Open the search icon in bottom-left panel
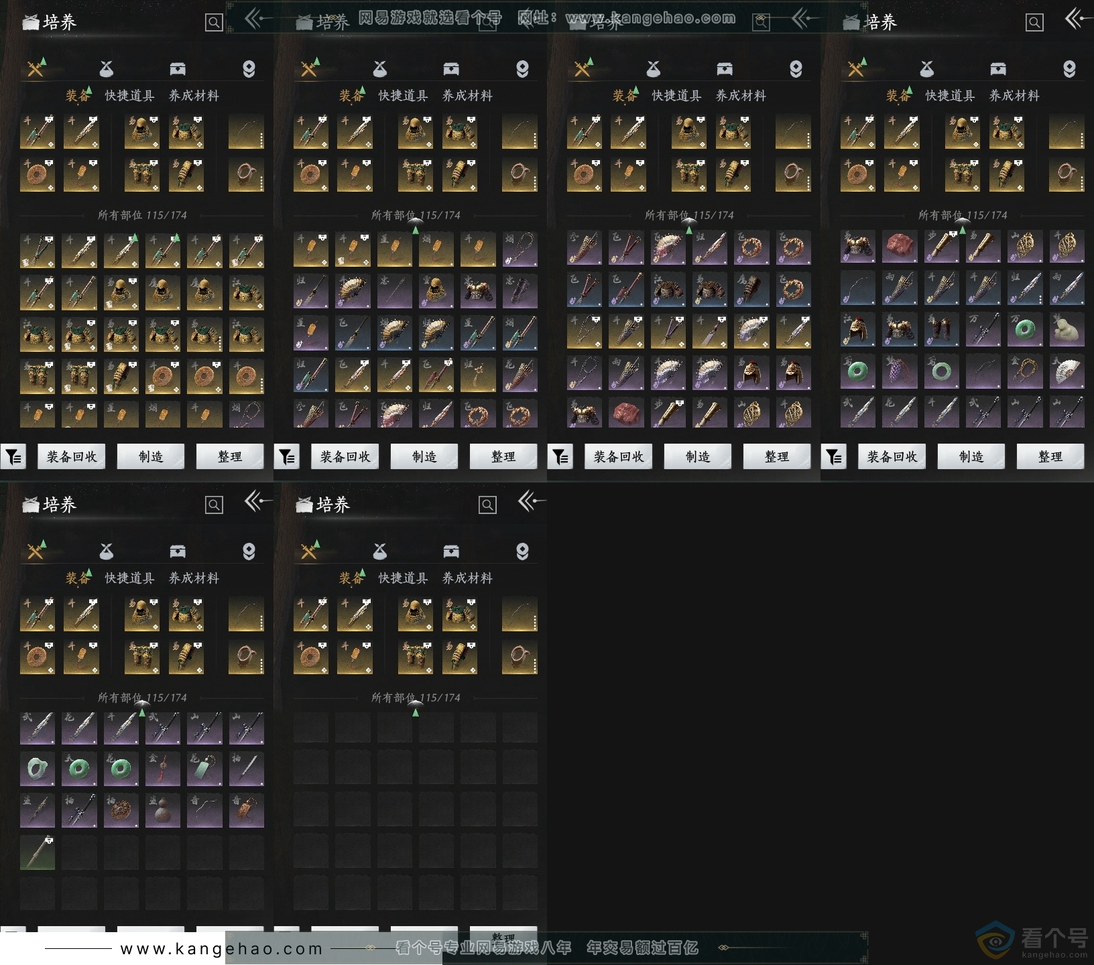 (214, 505)
